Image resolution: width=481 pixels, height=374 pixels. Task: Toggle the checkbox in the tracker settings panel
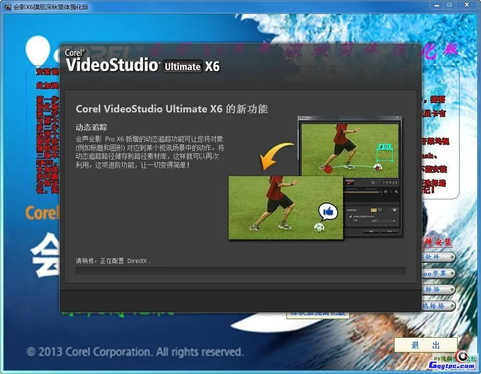(350, 217)
